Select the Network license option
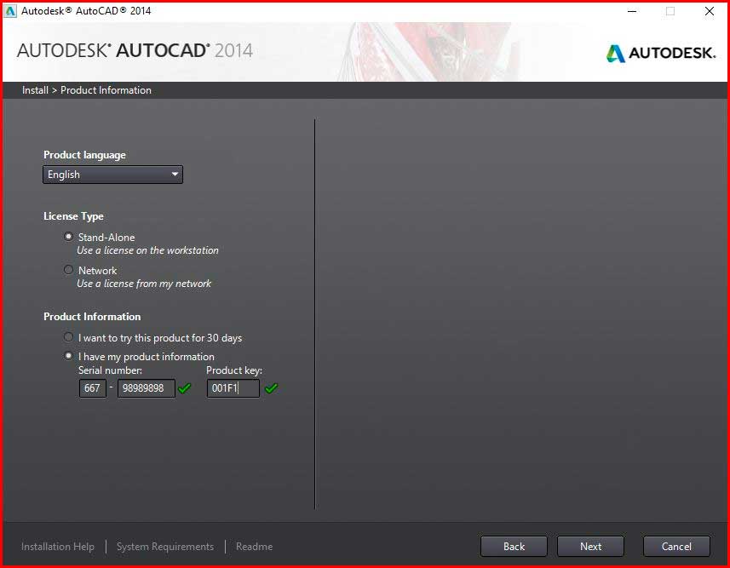Viewport: 730px width, 568px height. pyautogui.click(x=68, y=270)
